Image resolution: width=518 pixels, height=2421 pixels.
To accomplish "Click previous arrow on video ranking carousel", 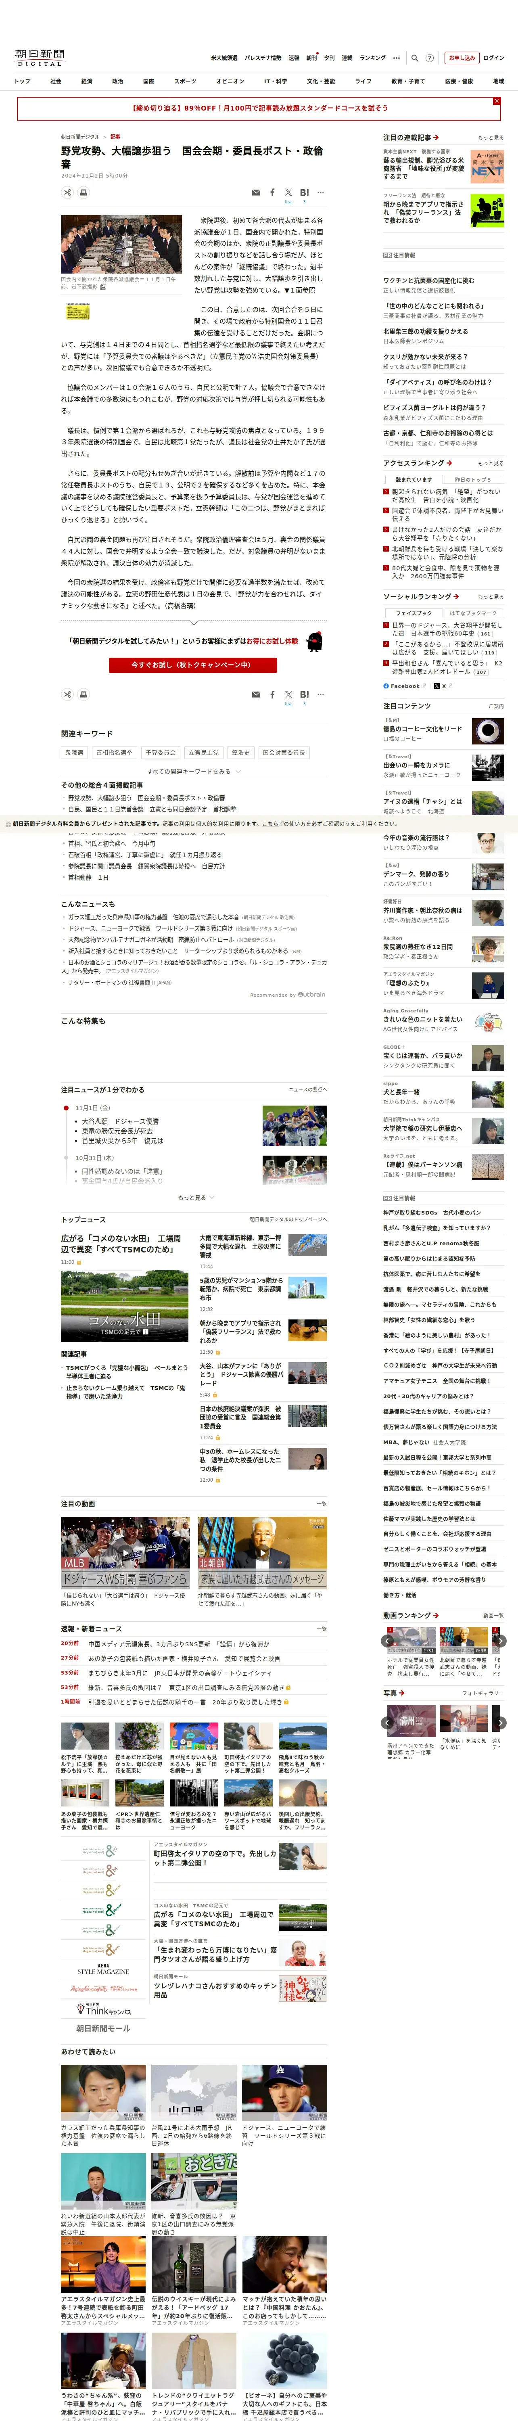I will pyautogui.click(x=387, y=1641).
